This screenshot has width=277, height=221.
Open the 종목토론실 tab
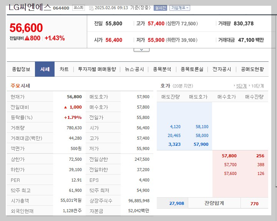point(192,69)
